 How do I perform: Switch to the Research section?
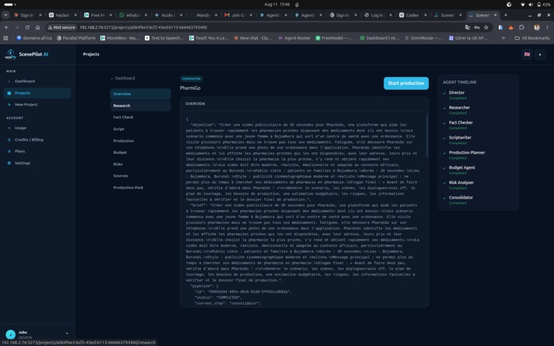(140, 106)
